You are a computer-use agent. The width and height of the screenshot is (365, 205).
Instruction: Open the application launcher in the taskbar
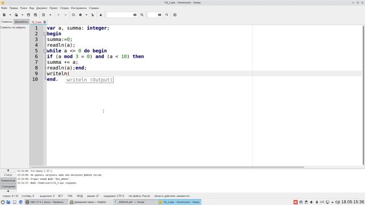(x=3, y=202)
